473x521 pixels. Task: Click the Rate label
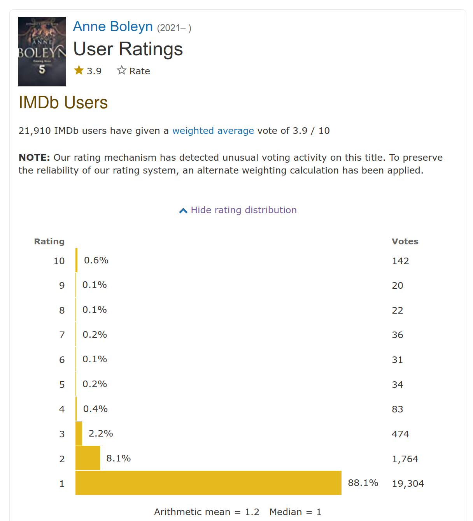(140, 71)
